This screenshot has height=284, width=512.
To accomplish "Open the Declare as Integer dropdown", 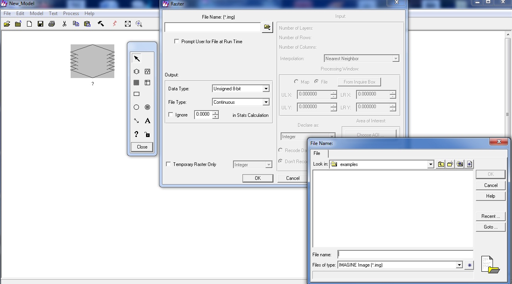I will pos(332,137).
